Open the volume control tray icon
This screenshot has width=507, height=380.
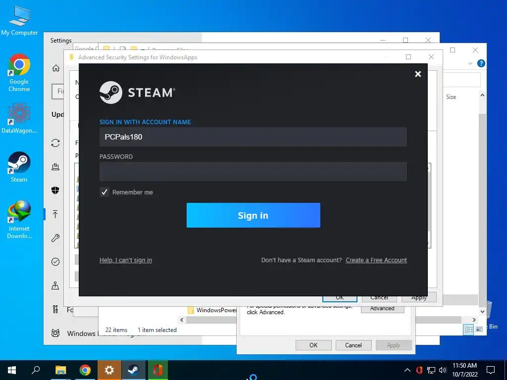pyautogui.click(x=443, y=370)
